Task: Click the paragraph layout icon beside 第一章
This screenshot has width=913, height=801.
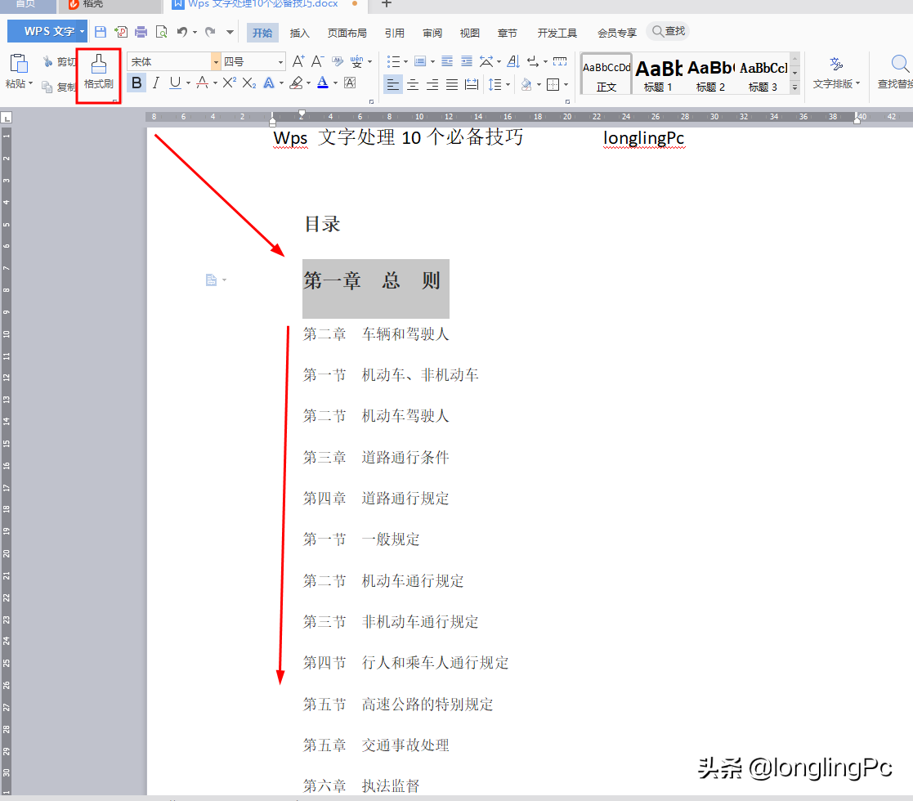Action: coord(211,280)
